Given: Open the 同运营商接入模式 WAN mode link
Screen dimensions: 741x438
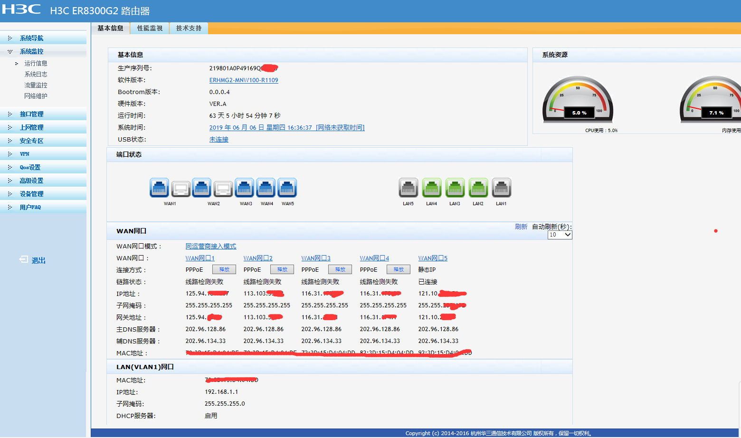Looking at the screenshot, I should (210, 246).
